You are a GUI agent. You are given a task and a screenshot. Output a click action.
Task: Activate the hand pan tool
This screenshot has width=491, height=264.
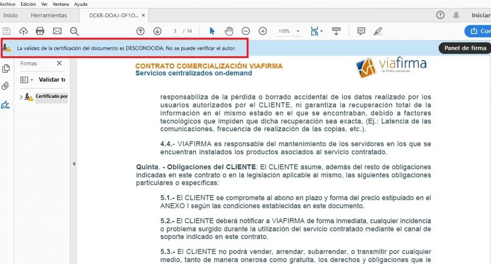coord(229,31)
